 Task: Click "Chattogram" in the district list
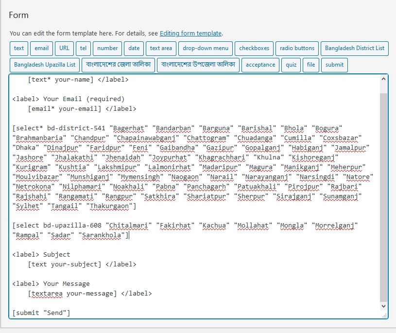(207, 138)
